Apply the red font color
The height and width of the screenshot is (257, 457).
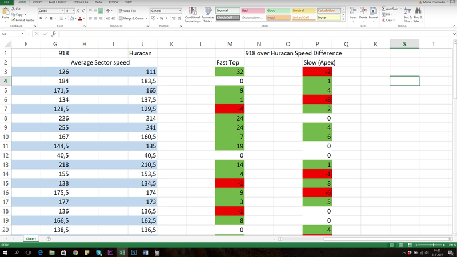tap(80, 18)
